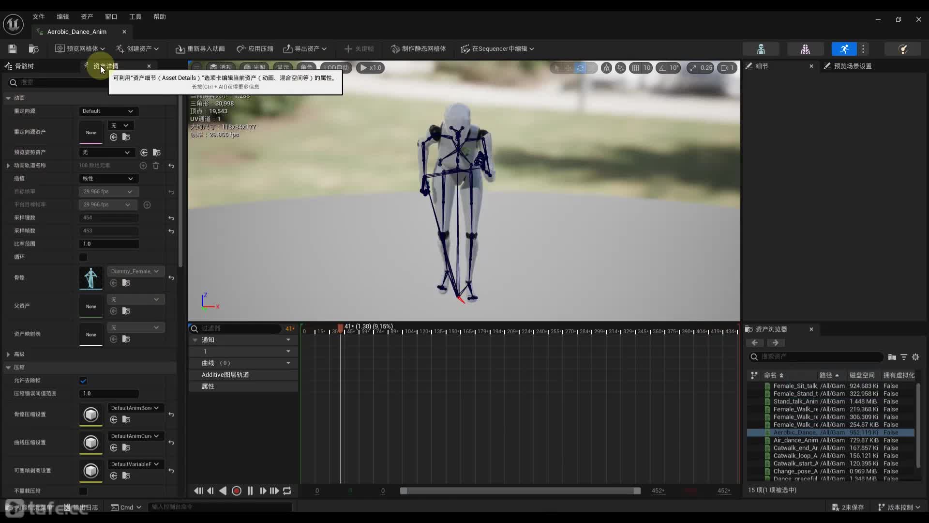Expand the 动画轨道名称 array
This screenshot has width=929, height=523.
(8, 166)
